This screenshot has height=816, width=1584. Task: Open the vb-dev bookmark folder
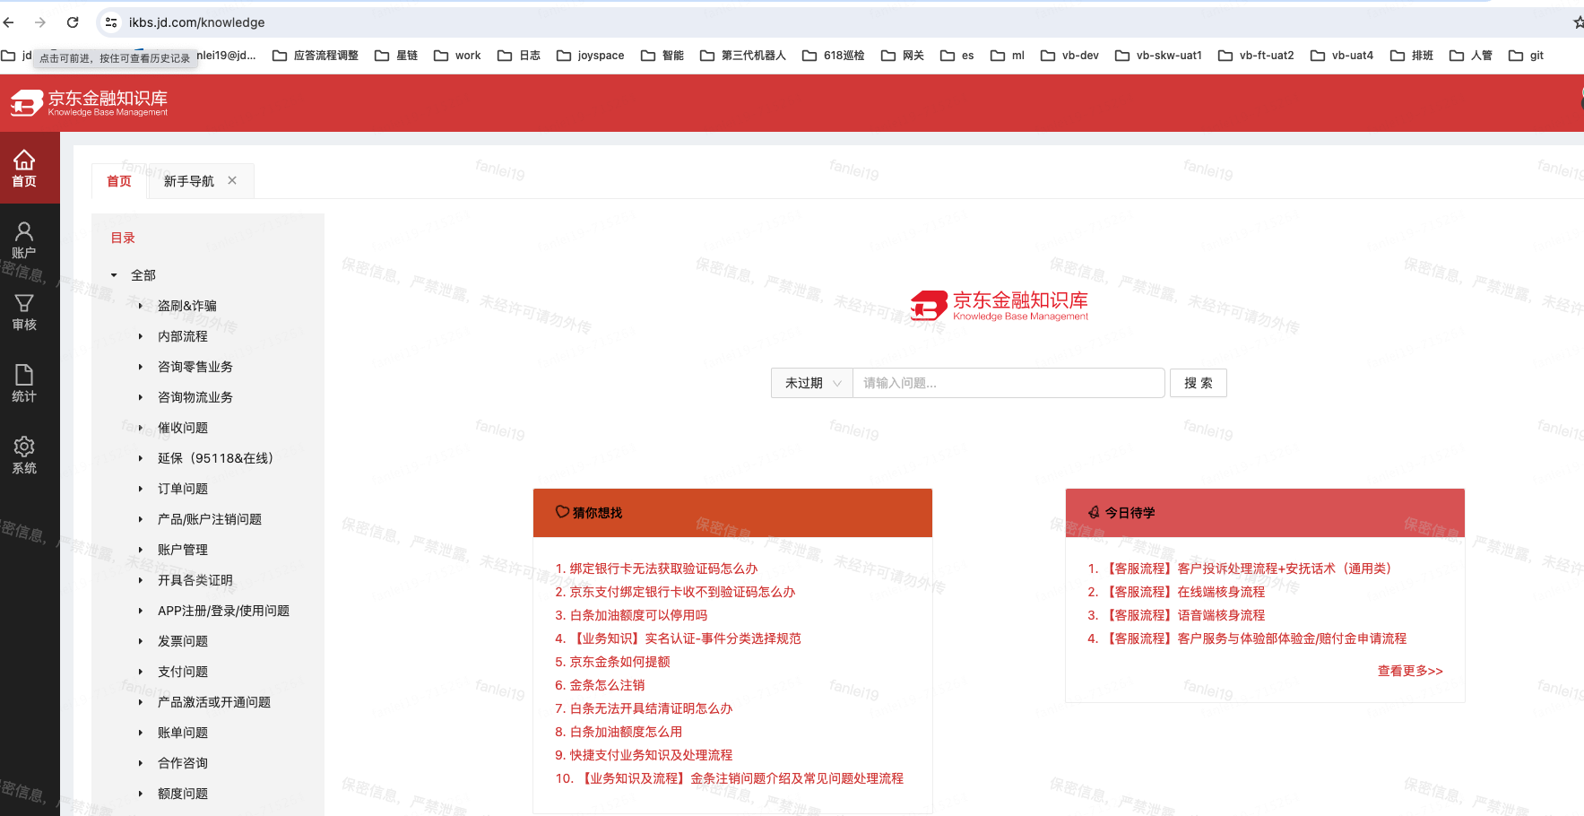tap(1069, 56)
